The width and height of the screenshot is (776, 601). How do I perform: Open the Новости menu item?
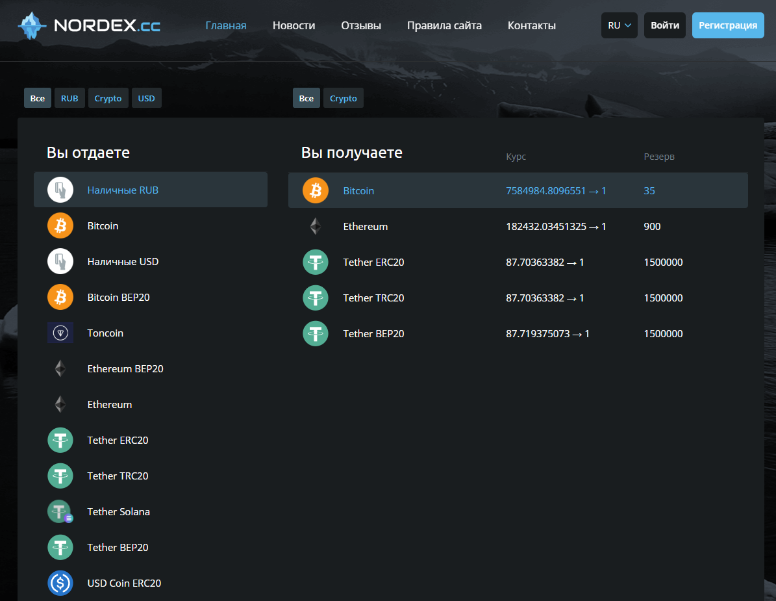click(294, 26)
